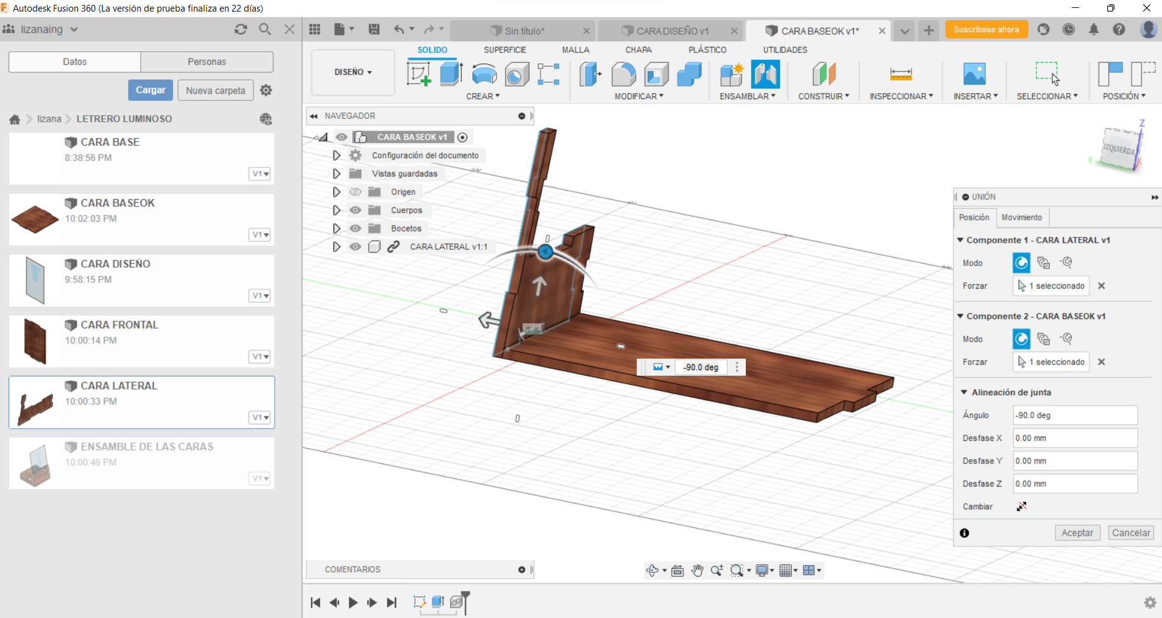Screen dimensions: 1162x618
Task: Switch to the Personas tab
Action: 207,61
